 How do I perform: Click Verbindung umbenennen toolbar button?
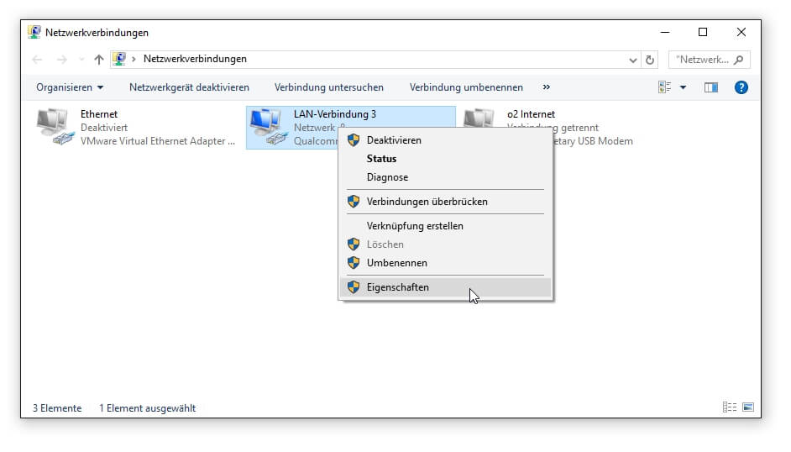coord(466,87)
